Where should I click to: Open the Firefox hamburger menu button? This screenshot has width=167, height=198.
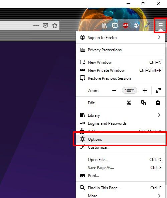pos(161,25)
